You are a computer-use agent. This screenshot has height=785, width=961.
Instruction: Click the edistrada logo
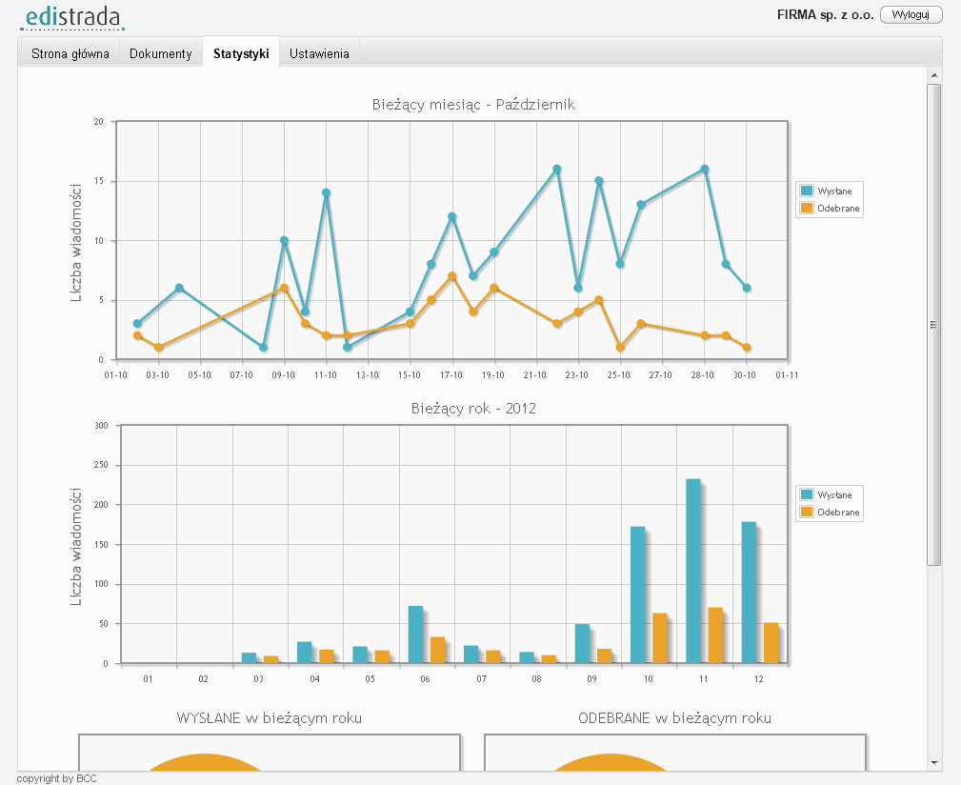click(x=72, y=18)
